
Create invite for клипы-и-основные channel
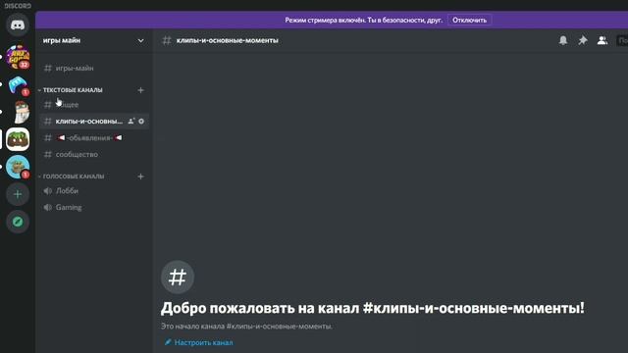pyautogui.click(x=131, y=121)
